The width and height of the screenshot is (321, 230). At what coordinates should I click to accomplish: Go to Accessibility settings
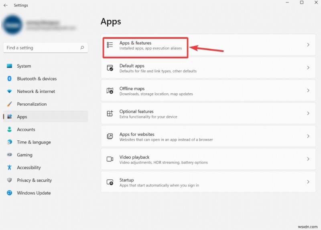coord(46,167)
